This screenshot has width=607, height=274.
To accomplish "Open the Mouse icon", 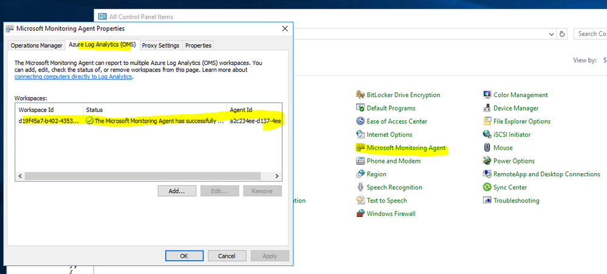I will [x=487, y=148].
